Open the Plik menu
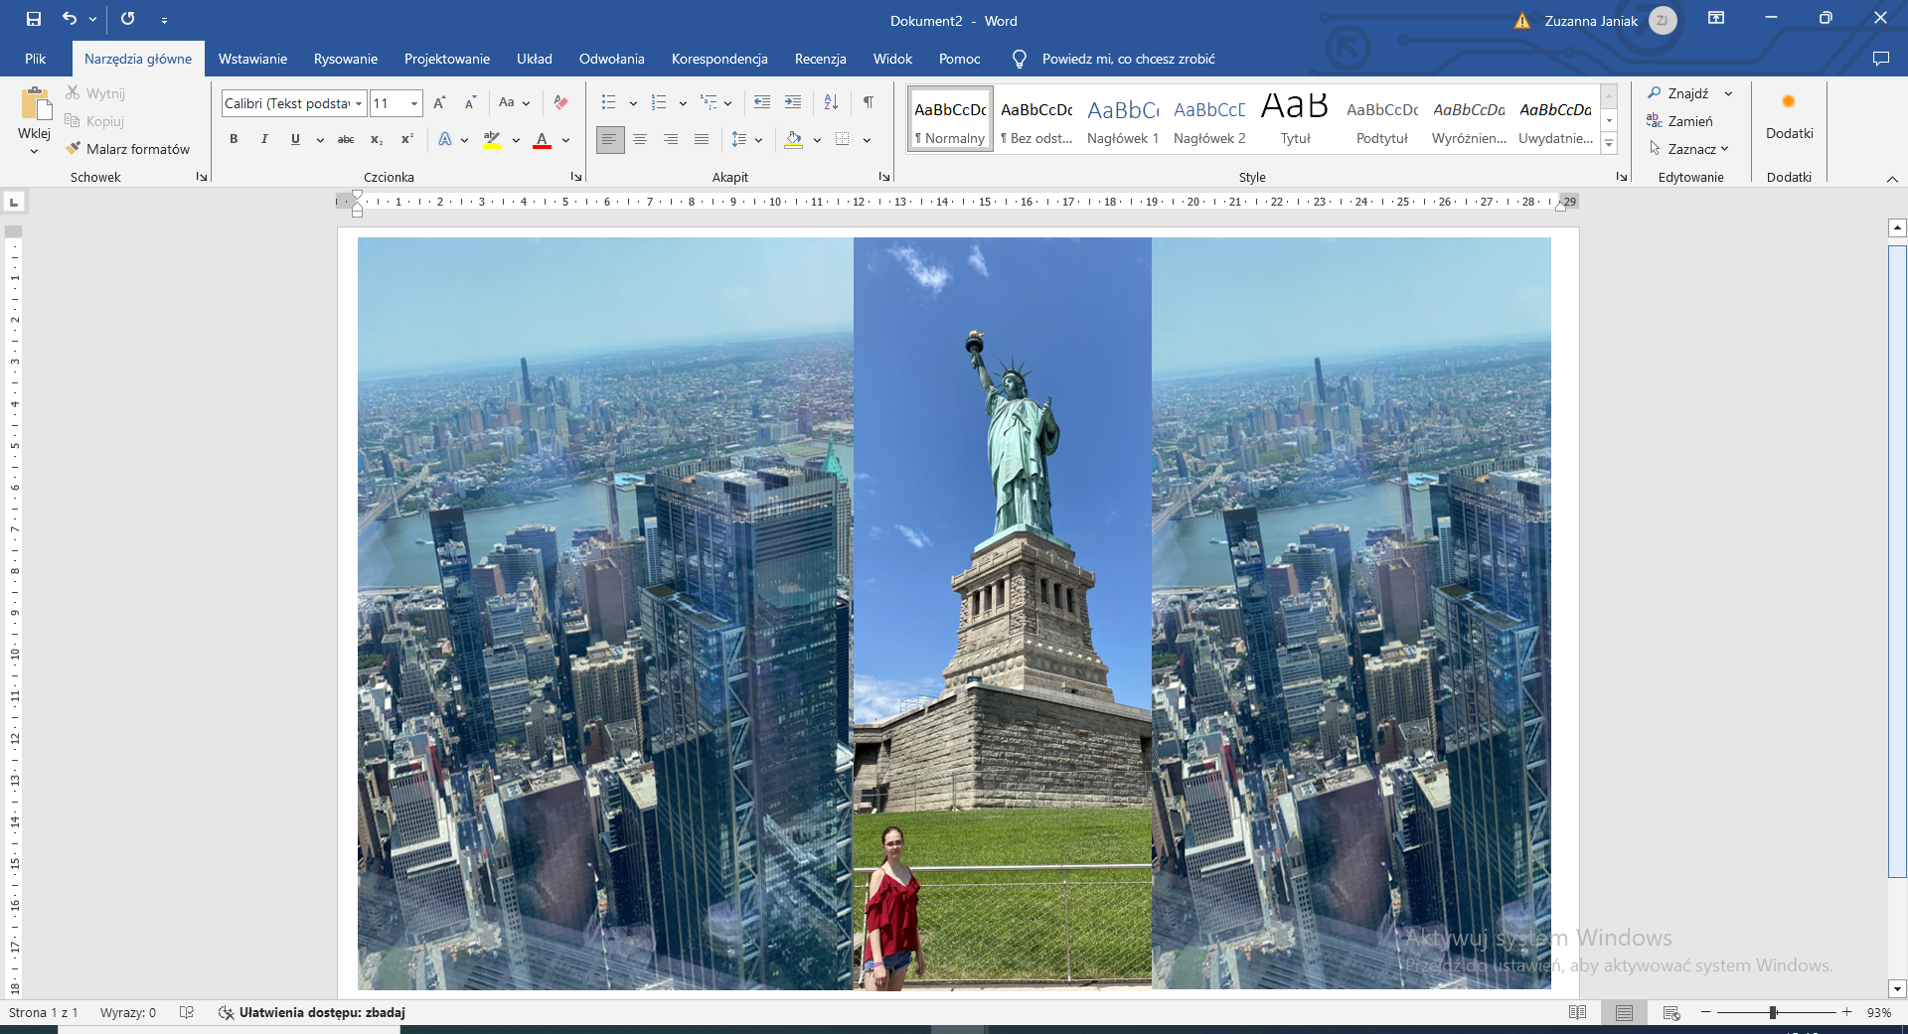The image size is (1908, 1034). click(36, 59)
